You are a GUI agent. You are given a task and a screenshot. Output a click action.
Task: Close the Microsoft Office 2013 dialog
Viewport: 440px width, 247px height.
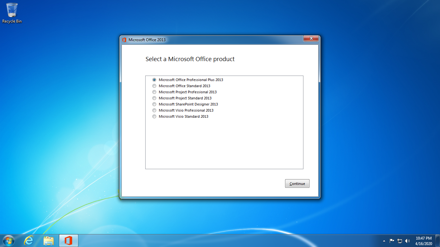(311, 39)
